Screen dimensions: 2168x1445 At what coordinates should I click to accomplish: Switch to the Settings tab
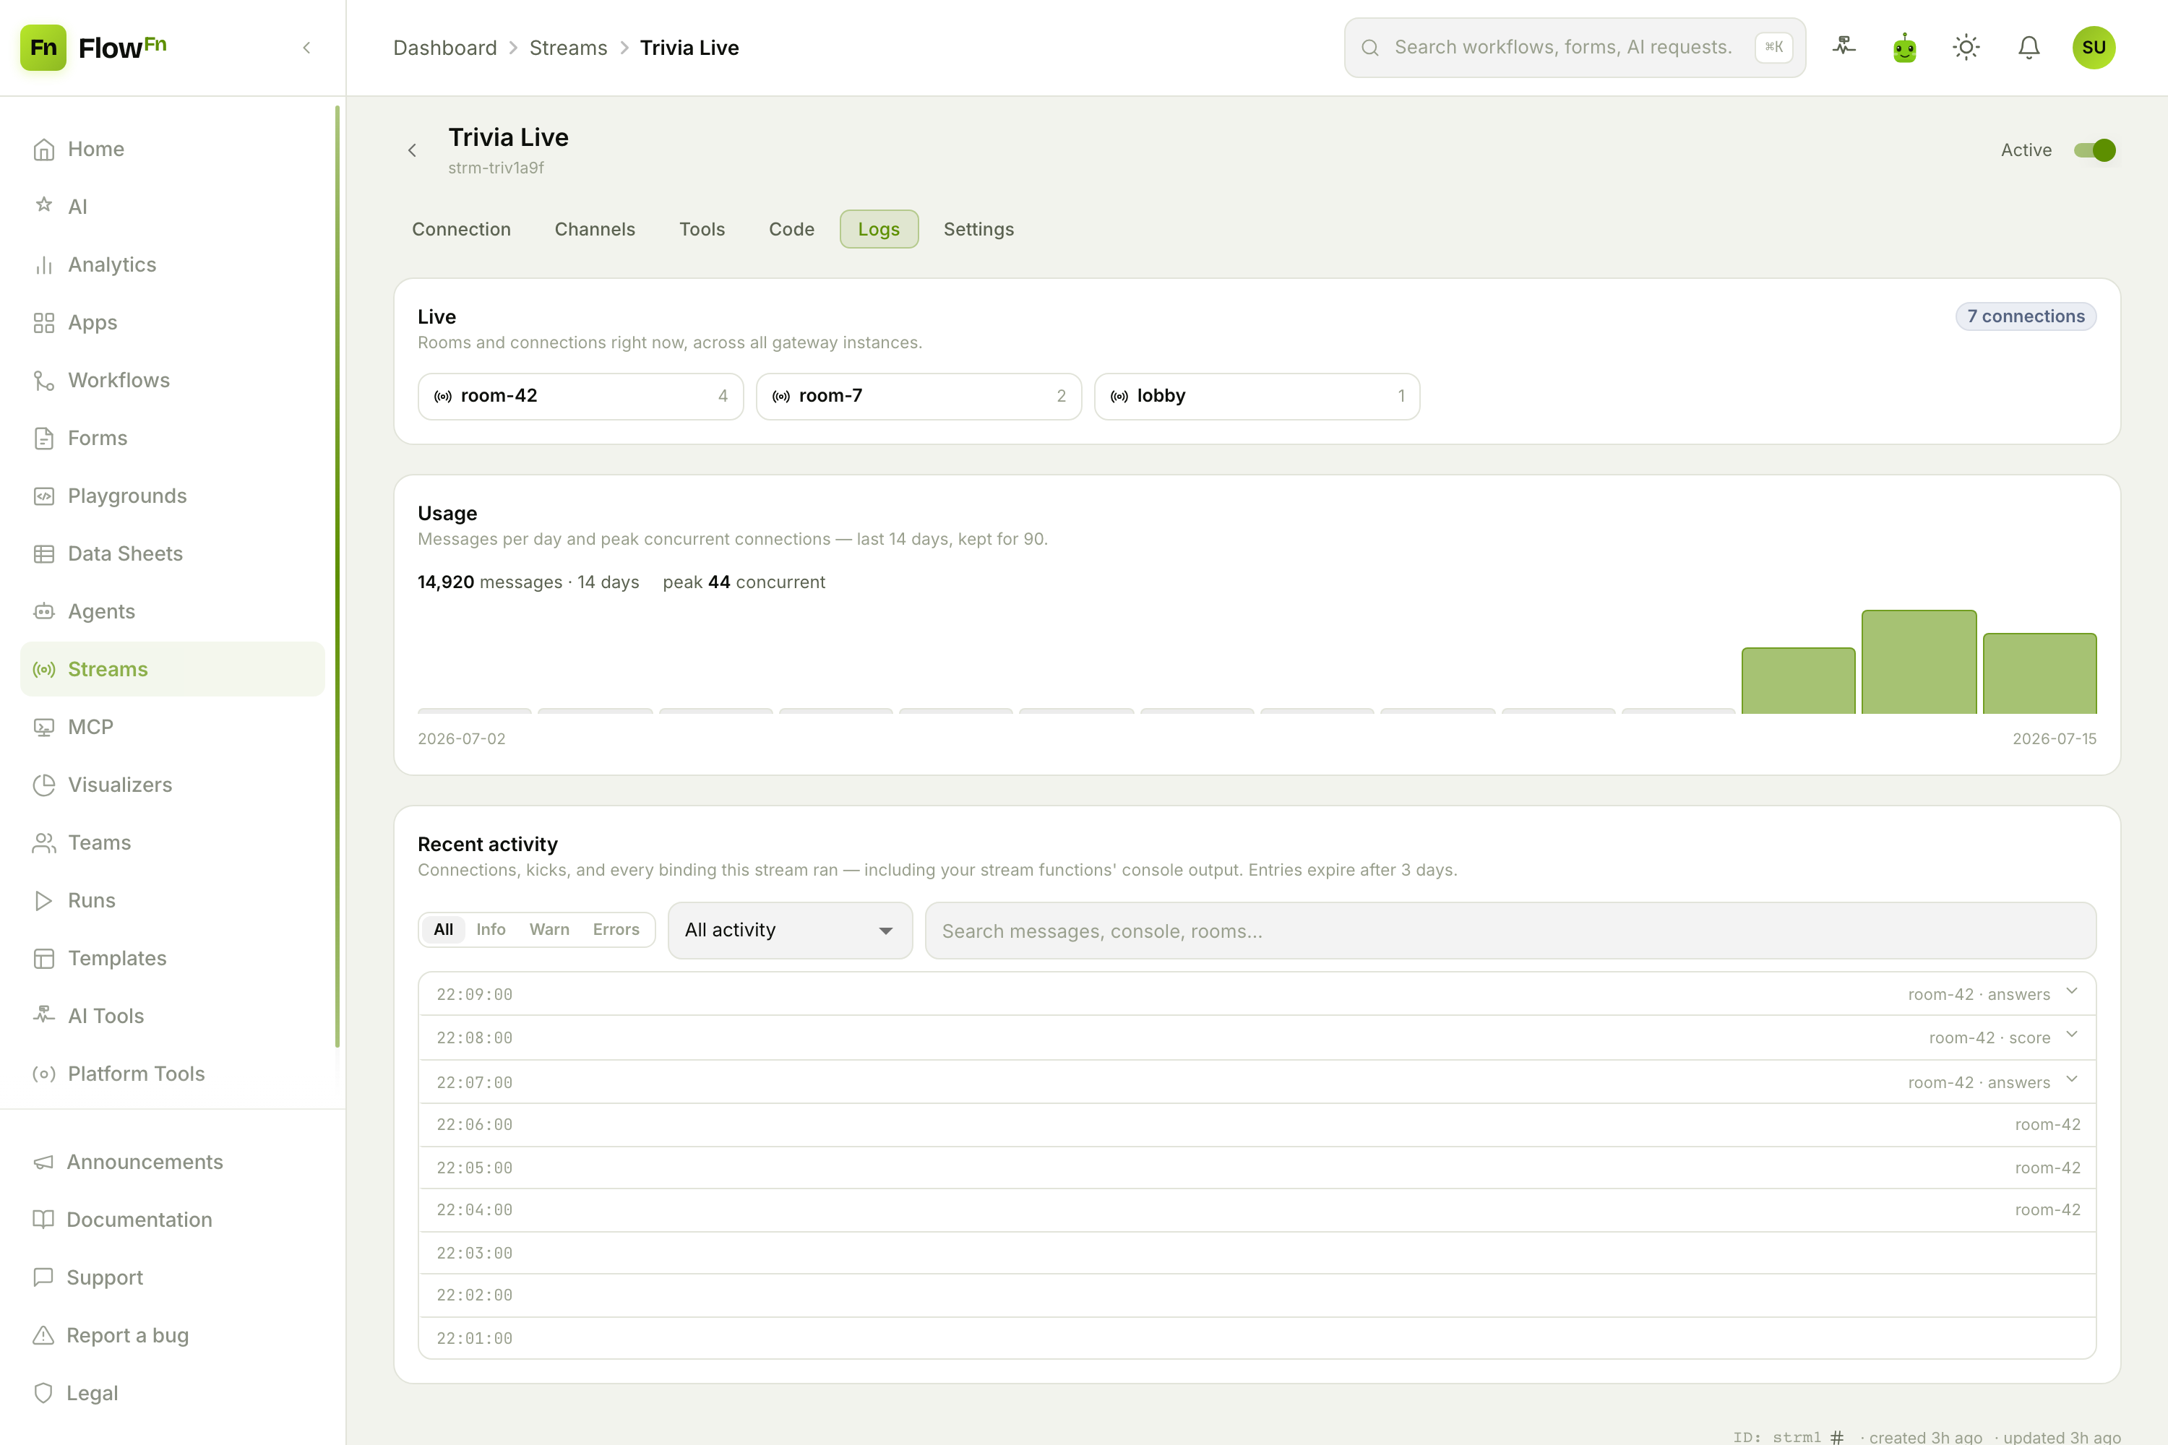(978, 230)
